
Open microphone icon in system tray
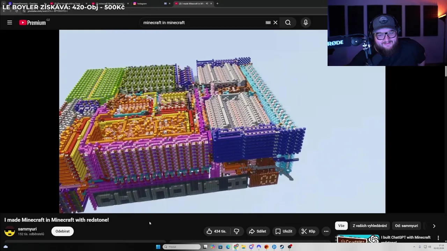click(420, 247)
